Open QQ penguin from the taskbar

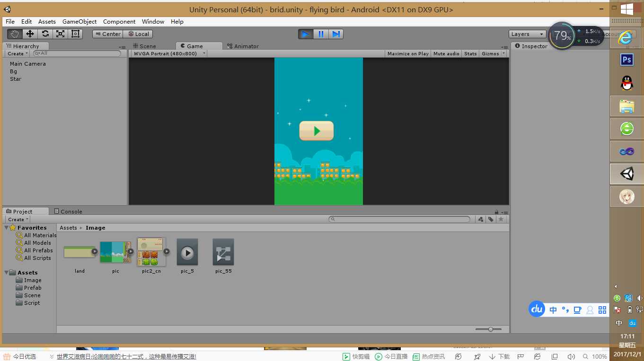point(627,83)
